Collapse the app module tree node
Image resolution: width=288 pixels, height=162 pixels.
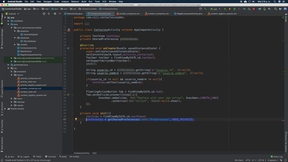pyautogui.click(x=5, y=18)
